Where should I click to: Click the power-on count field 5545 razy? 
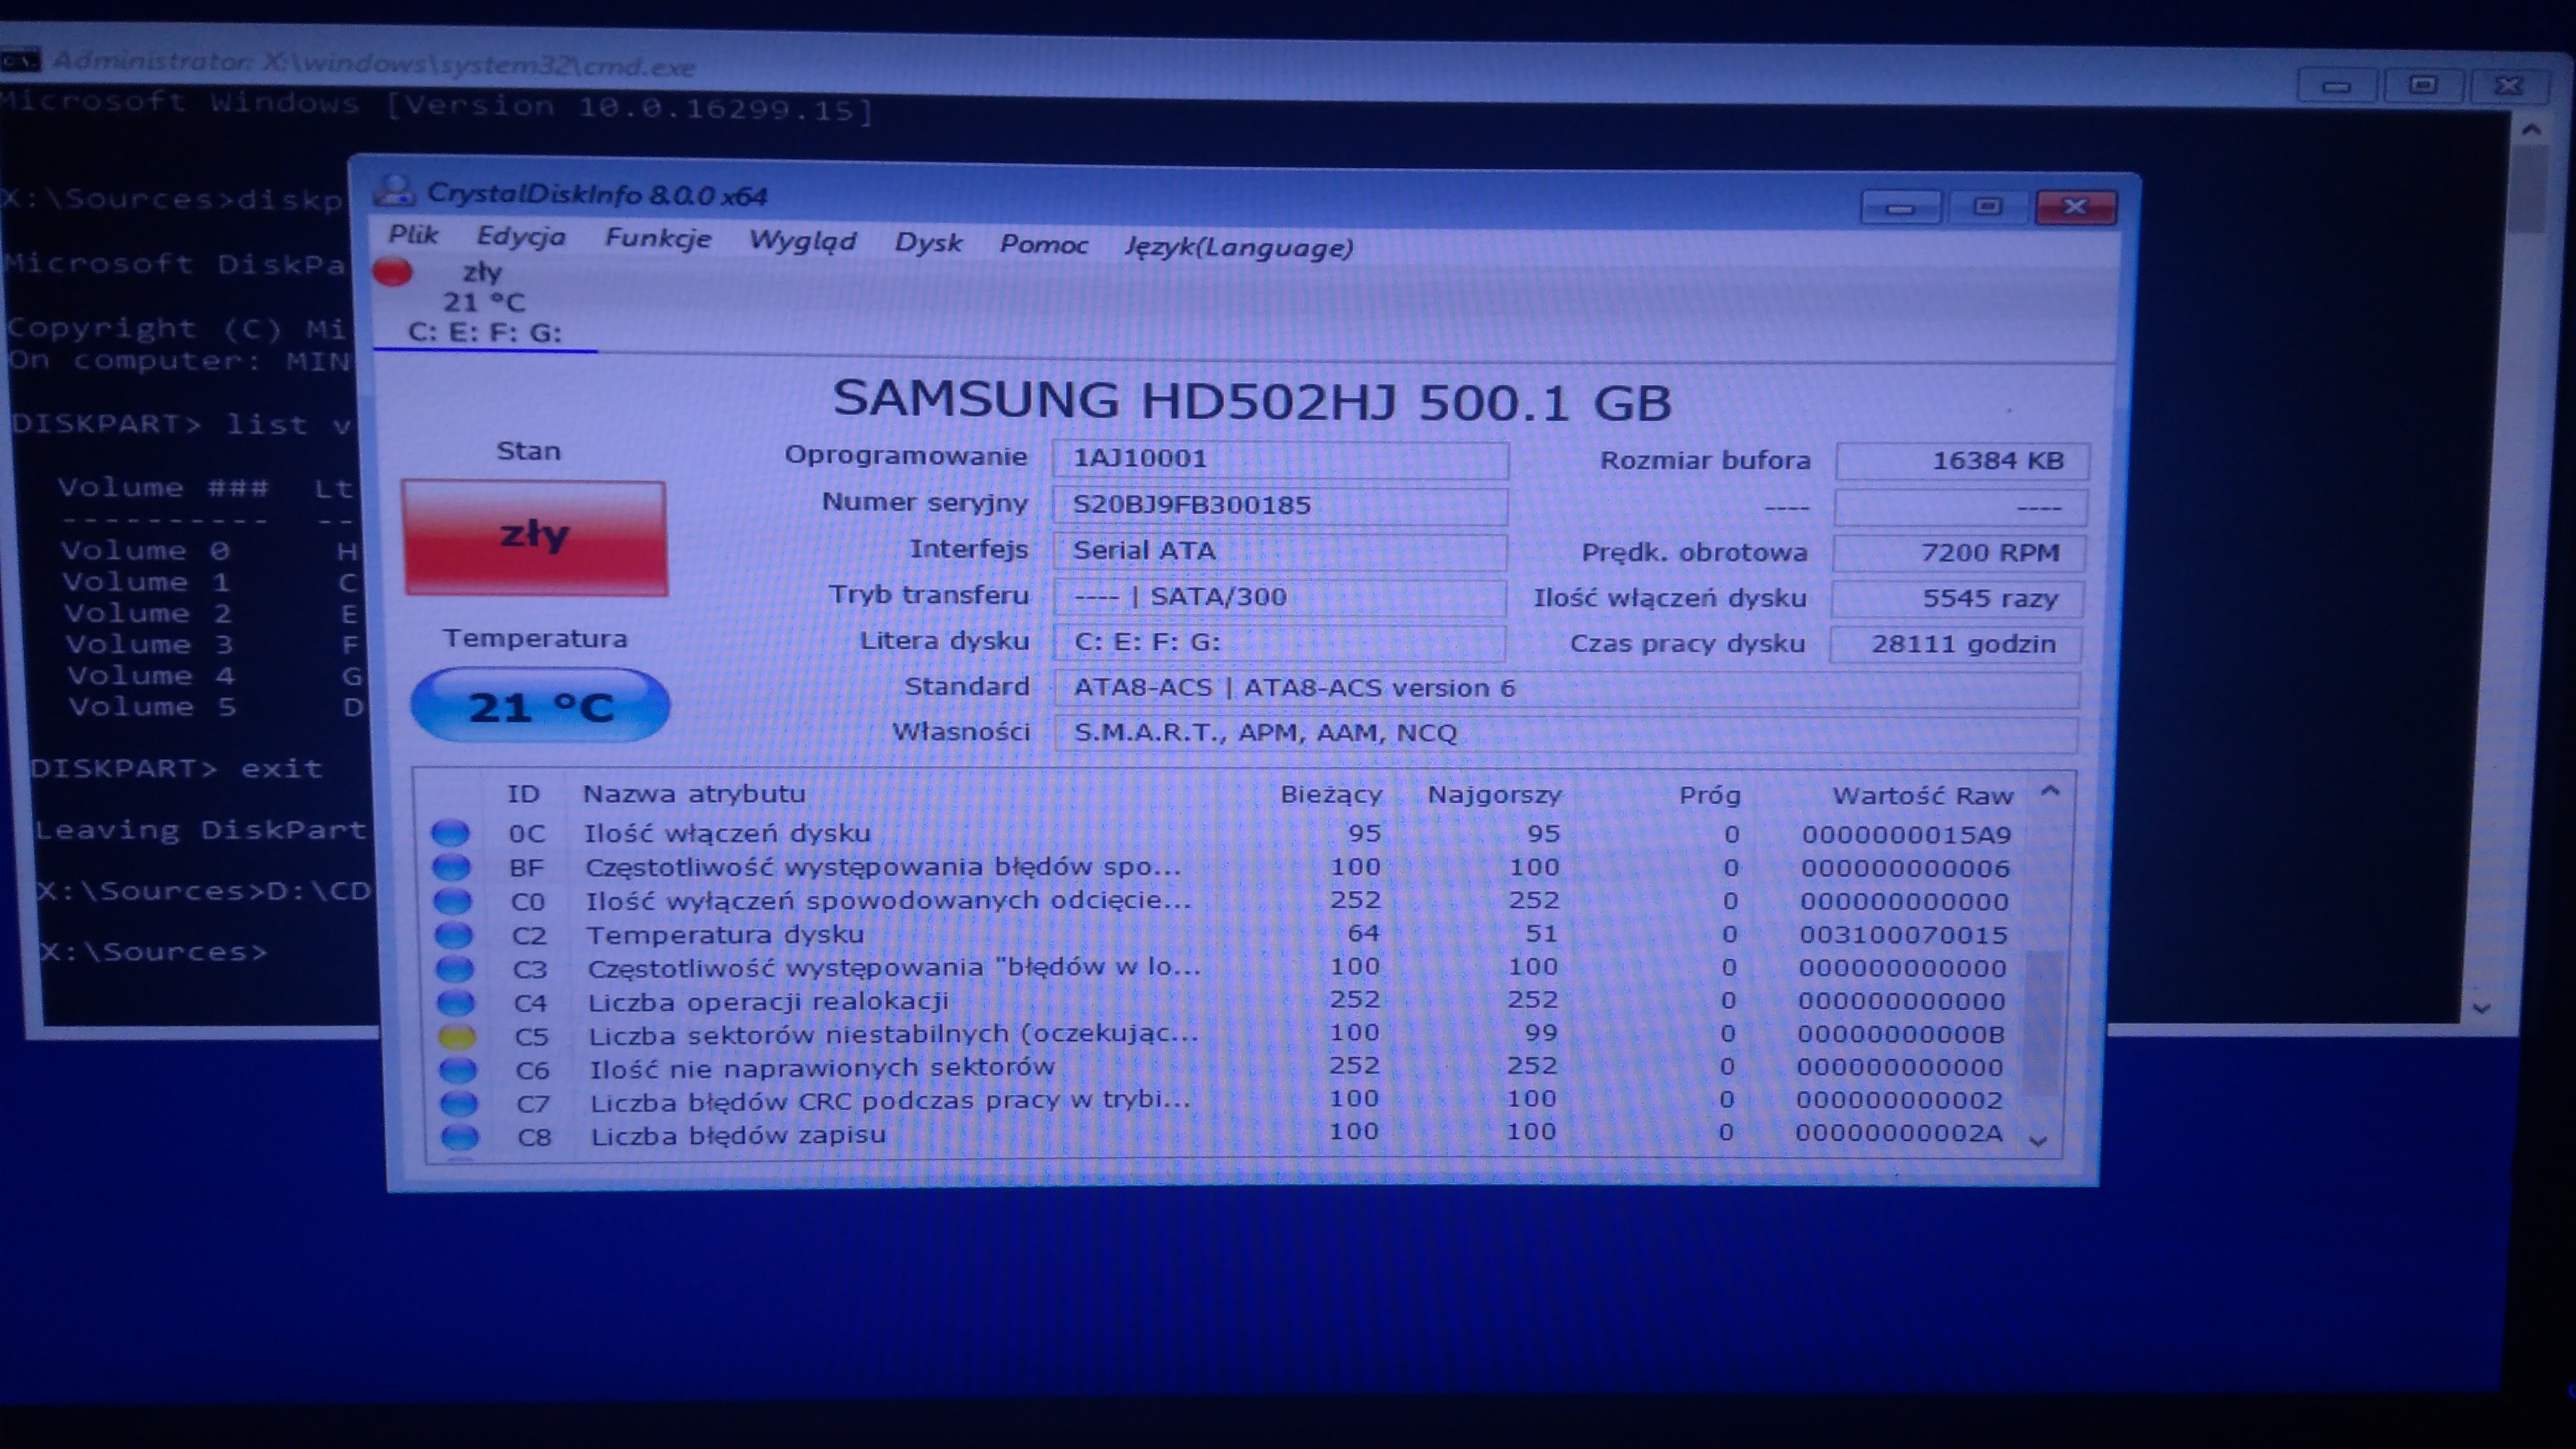pos(1958,599)
